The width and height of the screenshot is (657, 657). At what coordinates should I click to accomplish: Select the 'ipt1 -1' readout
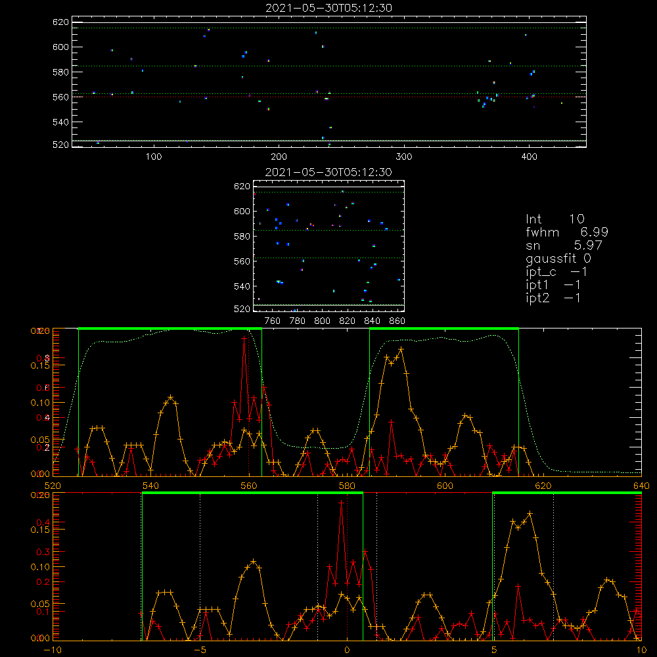pos(553,285)
